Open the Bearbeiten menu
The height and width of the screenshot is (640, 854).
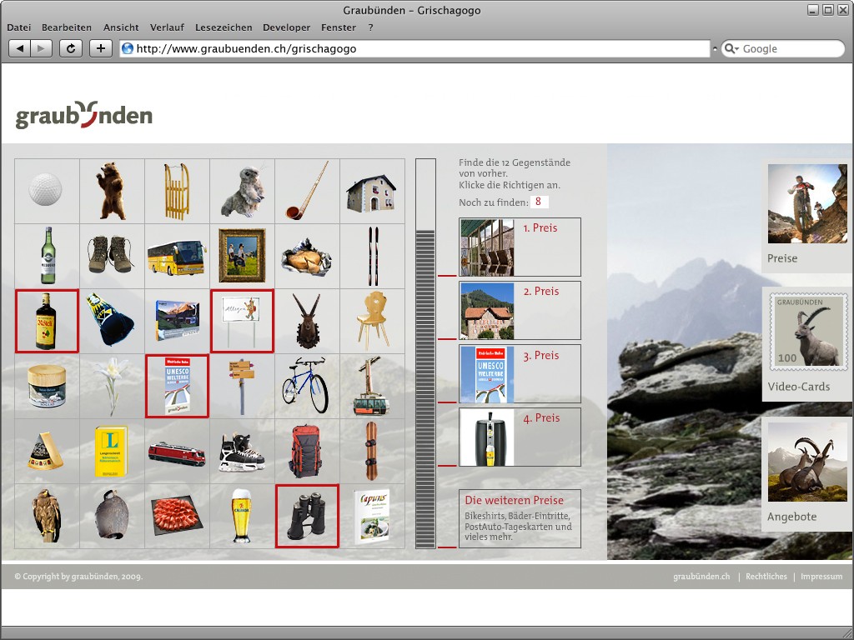click(x=67, y=27)
